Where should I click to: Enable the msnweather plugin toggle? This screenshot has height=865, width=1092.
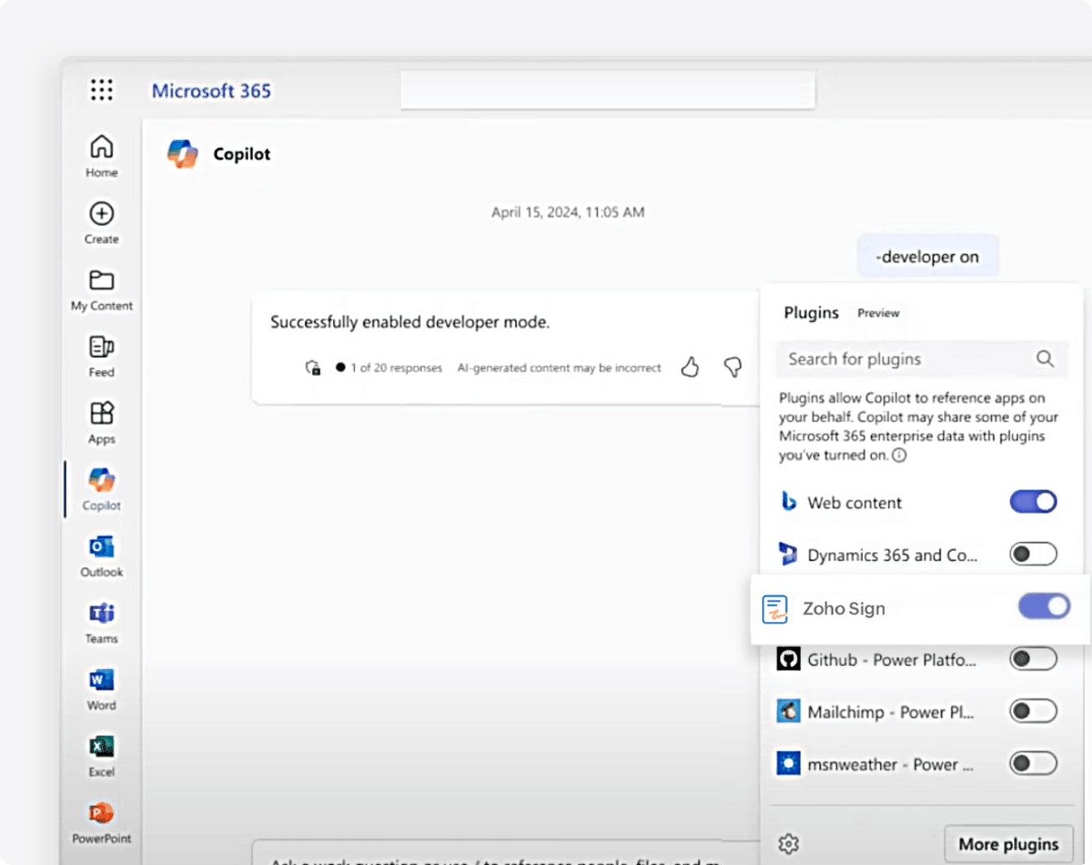tap(1033, 763)
